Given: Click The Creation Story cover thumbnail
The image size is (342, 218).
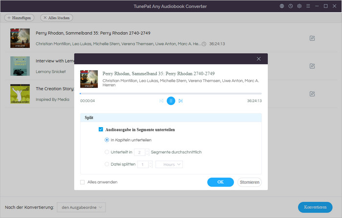Looking at the screenshot, I should 20,94.
